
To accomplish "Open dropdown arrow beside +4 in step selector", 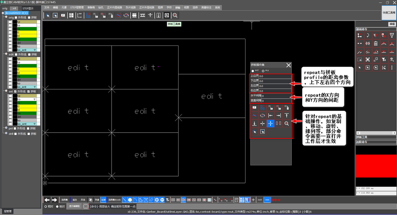I will pyautogui.click(x=20, y=8).
